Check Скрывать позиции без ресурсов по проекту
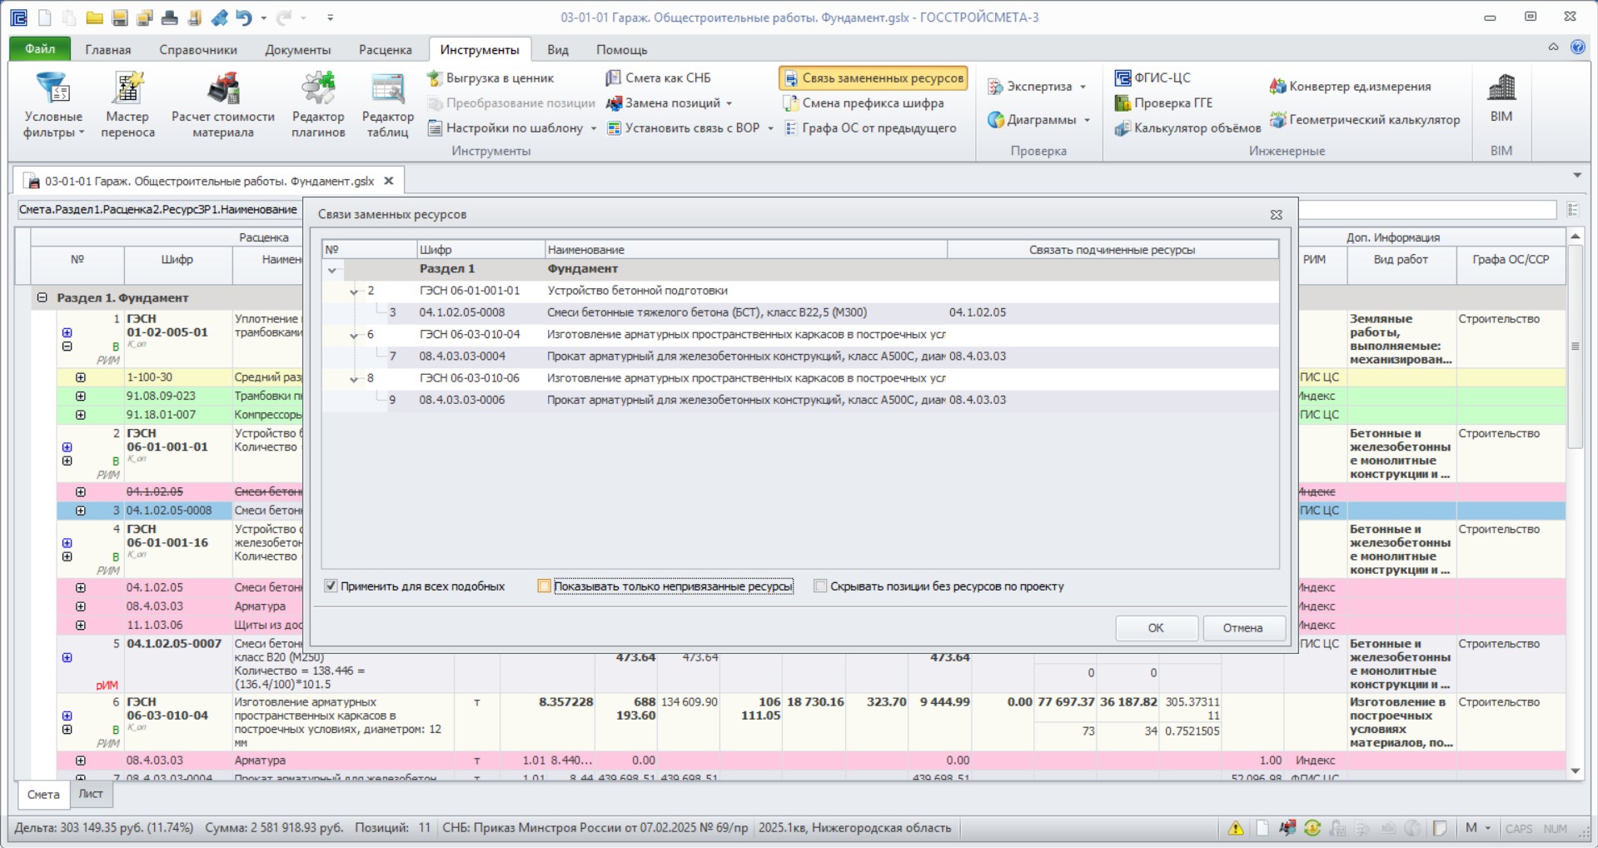1598x848 pixels. [x=820, y=586]
